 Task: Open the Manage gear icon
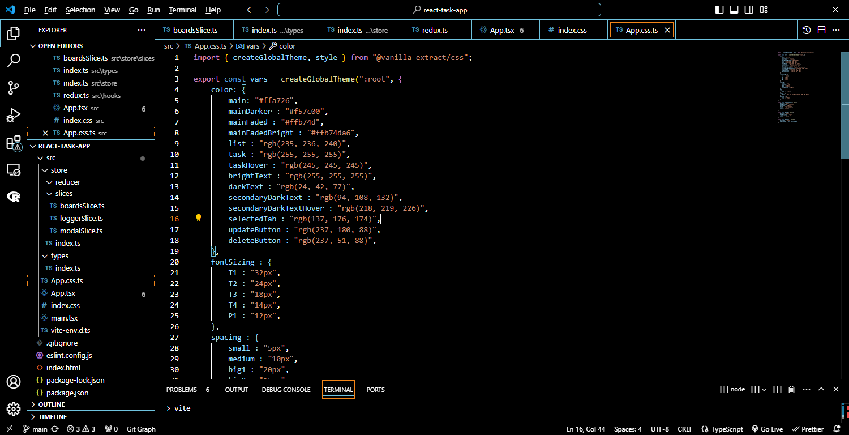(14, 409)
